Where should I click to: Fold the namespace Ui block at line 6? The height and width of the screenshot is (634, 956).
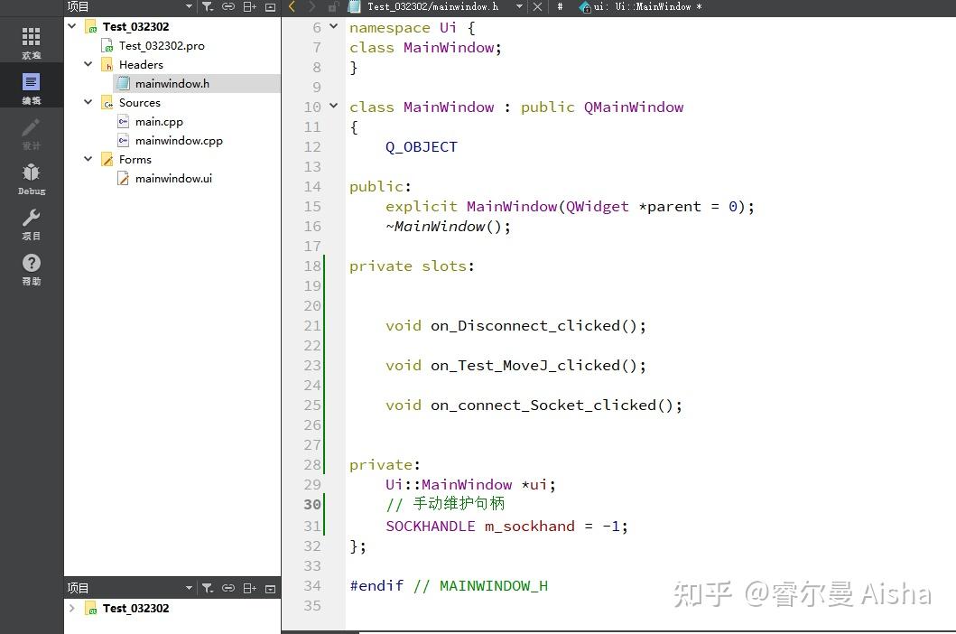(x=333, y=26)
